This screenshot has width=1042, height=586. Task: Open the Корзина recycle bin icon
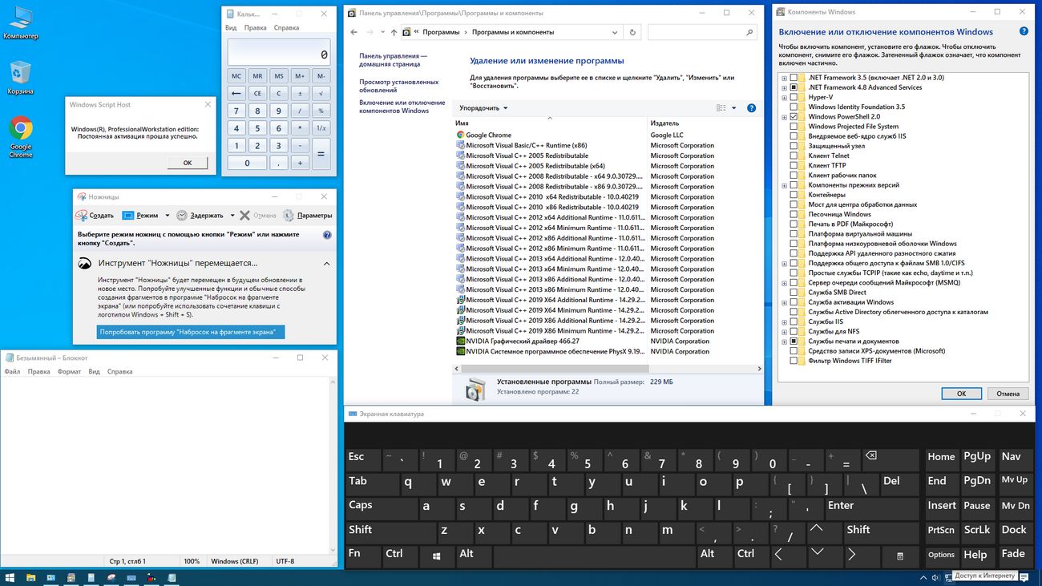tap(20, 78)
